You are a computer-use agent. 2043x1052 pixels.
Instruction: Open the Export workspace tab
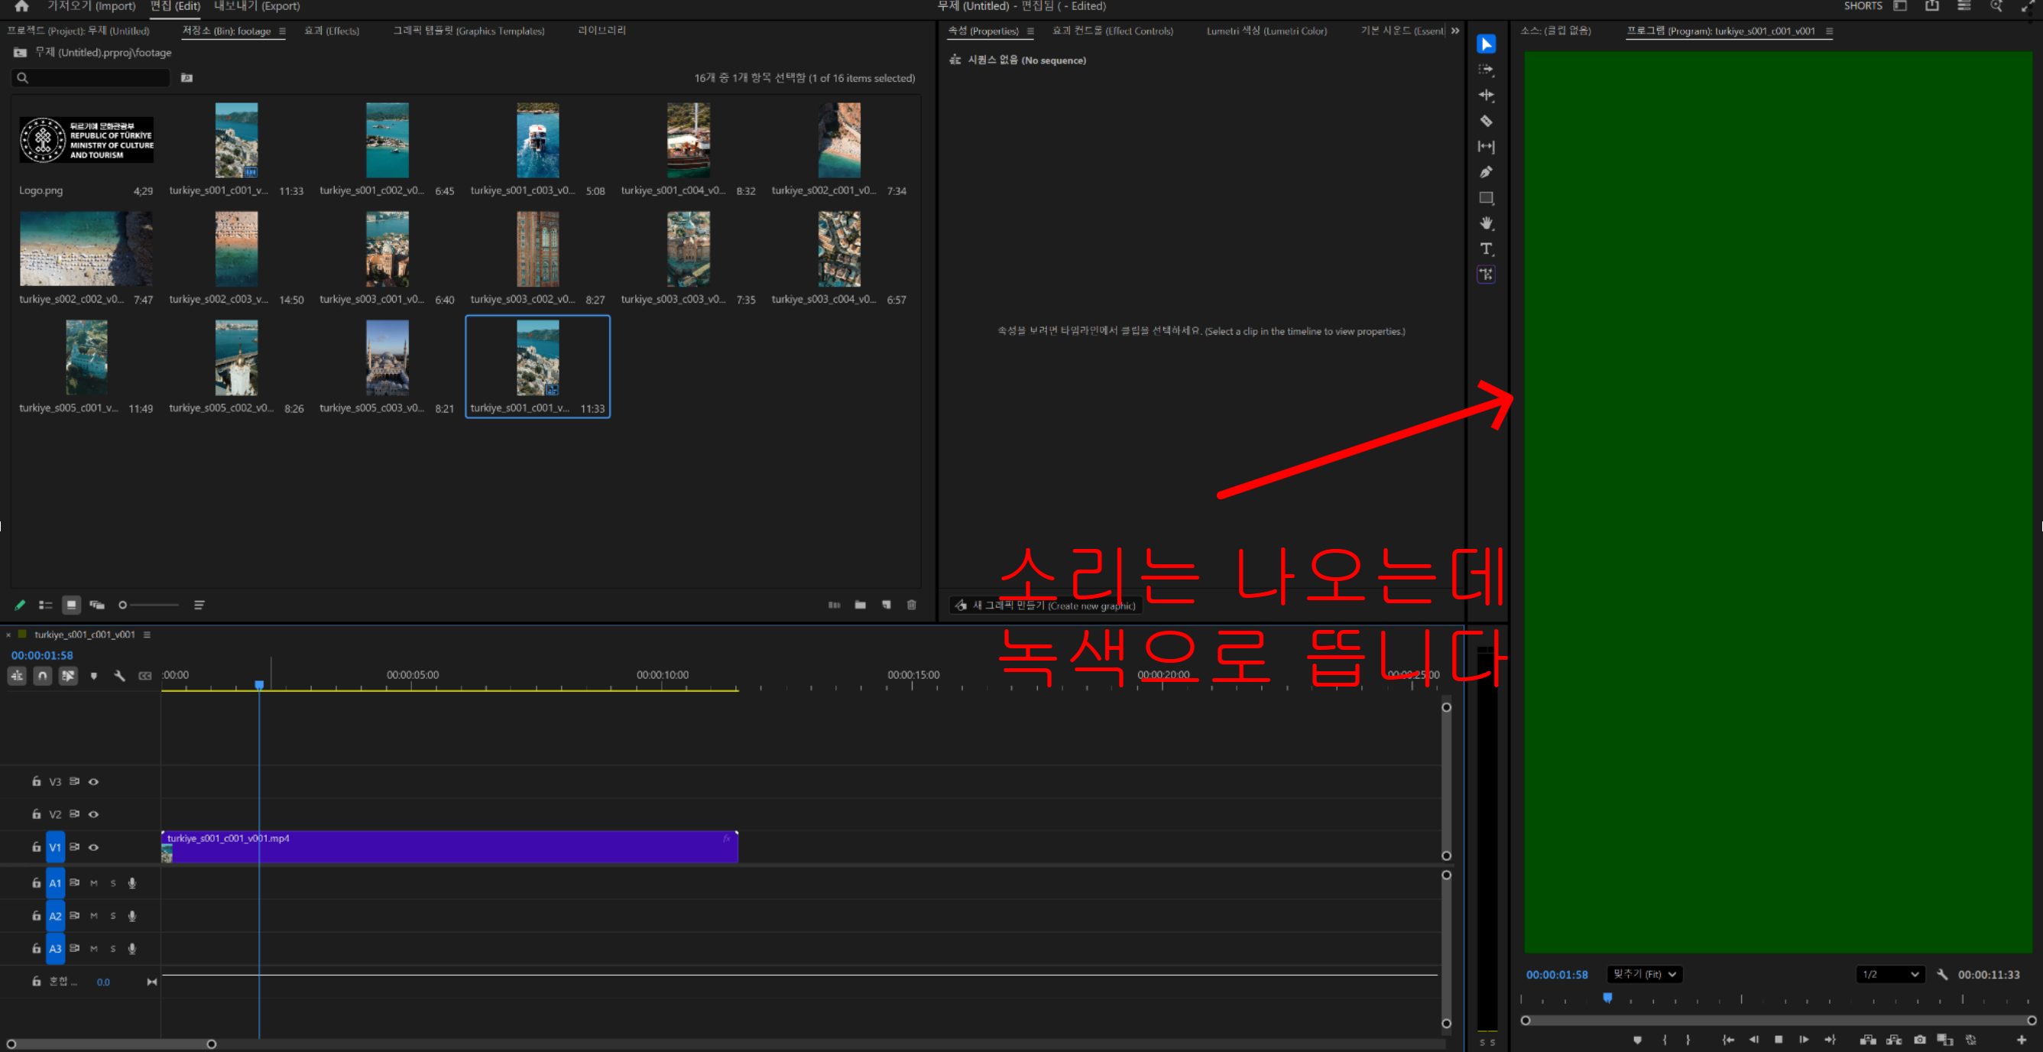pyautogui.click(x=256, y=6)
